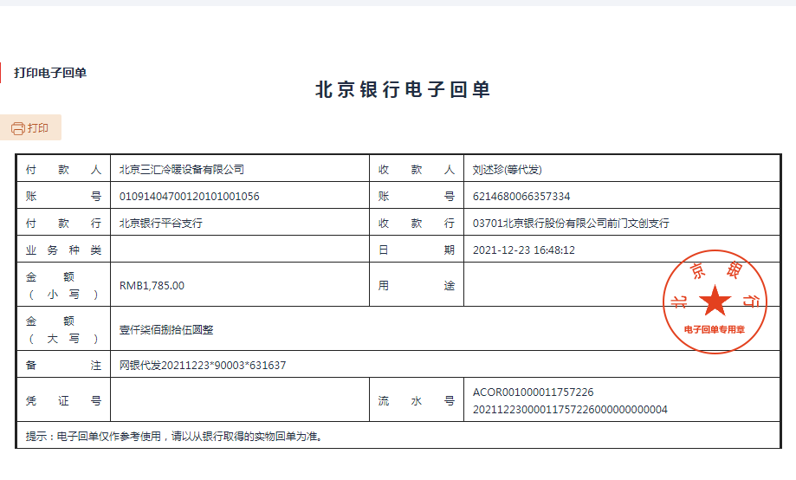796x480 pixels.
Task: Click the 北京银行电子回单 title
Action: click(x=403, y=90)
